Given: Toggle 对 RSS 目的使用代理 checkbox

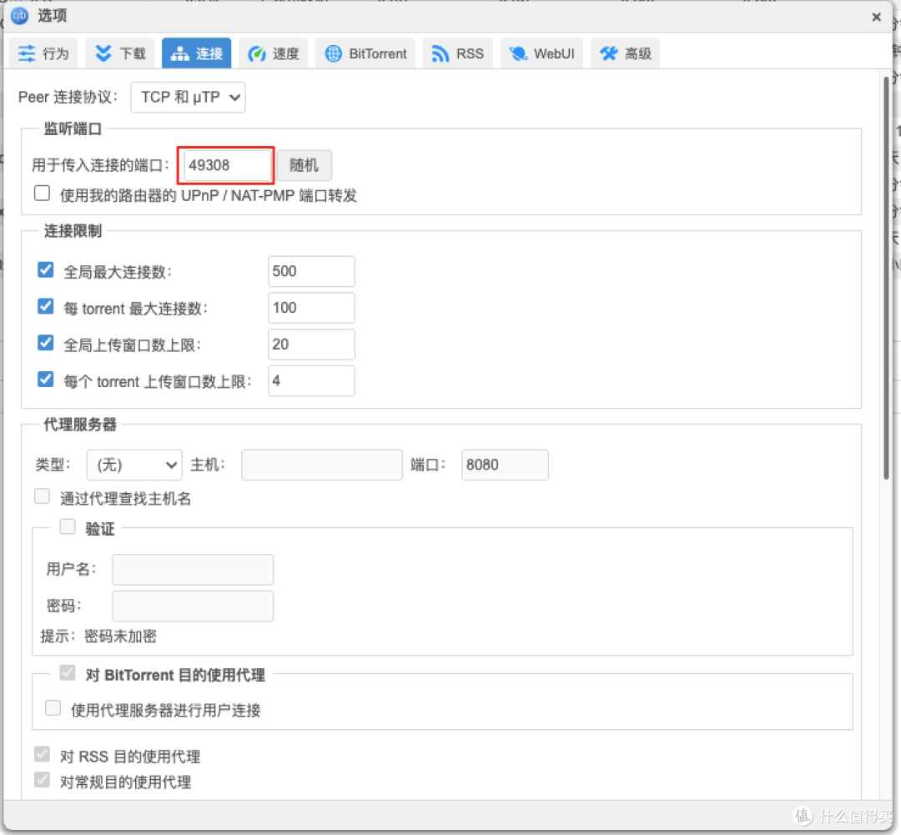Looking at the screenshot, I should coord(42,754).
